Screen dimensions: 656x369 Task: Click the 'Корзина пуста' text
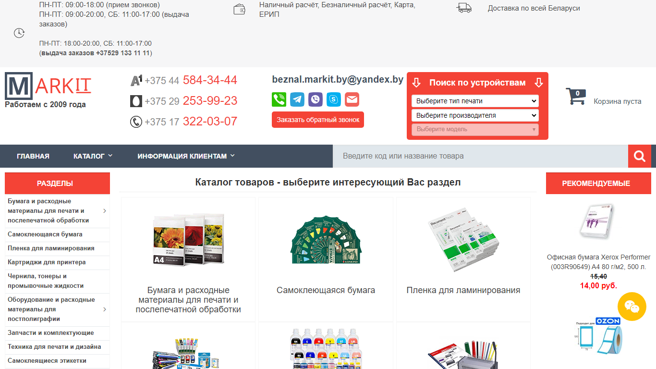coord(618,101)
